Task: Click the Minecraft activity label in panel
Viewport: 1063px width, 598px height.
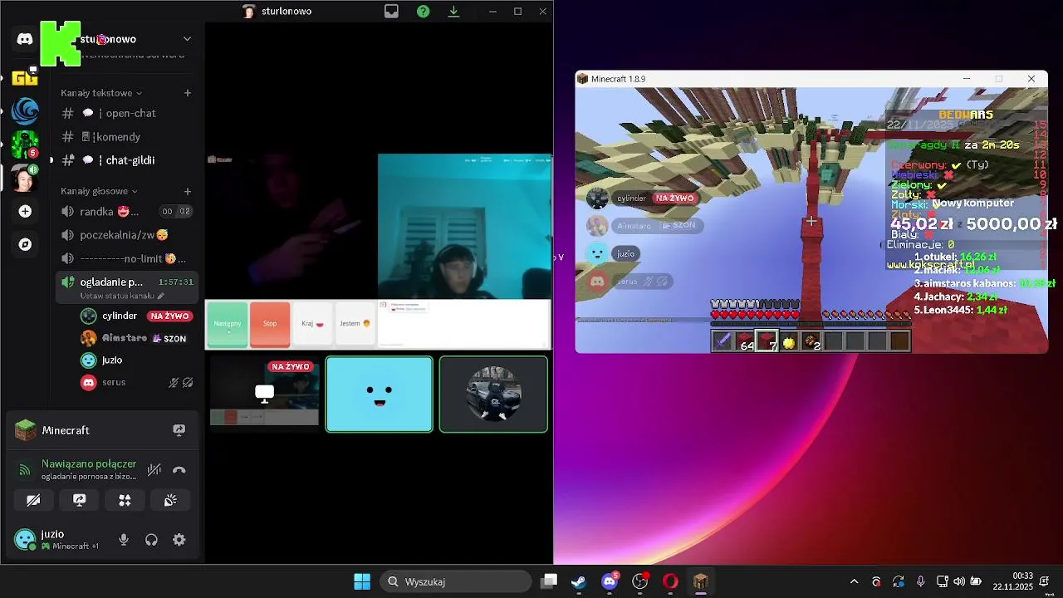Action: pyautogui.click(x=66, y=430)
